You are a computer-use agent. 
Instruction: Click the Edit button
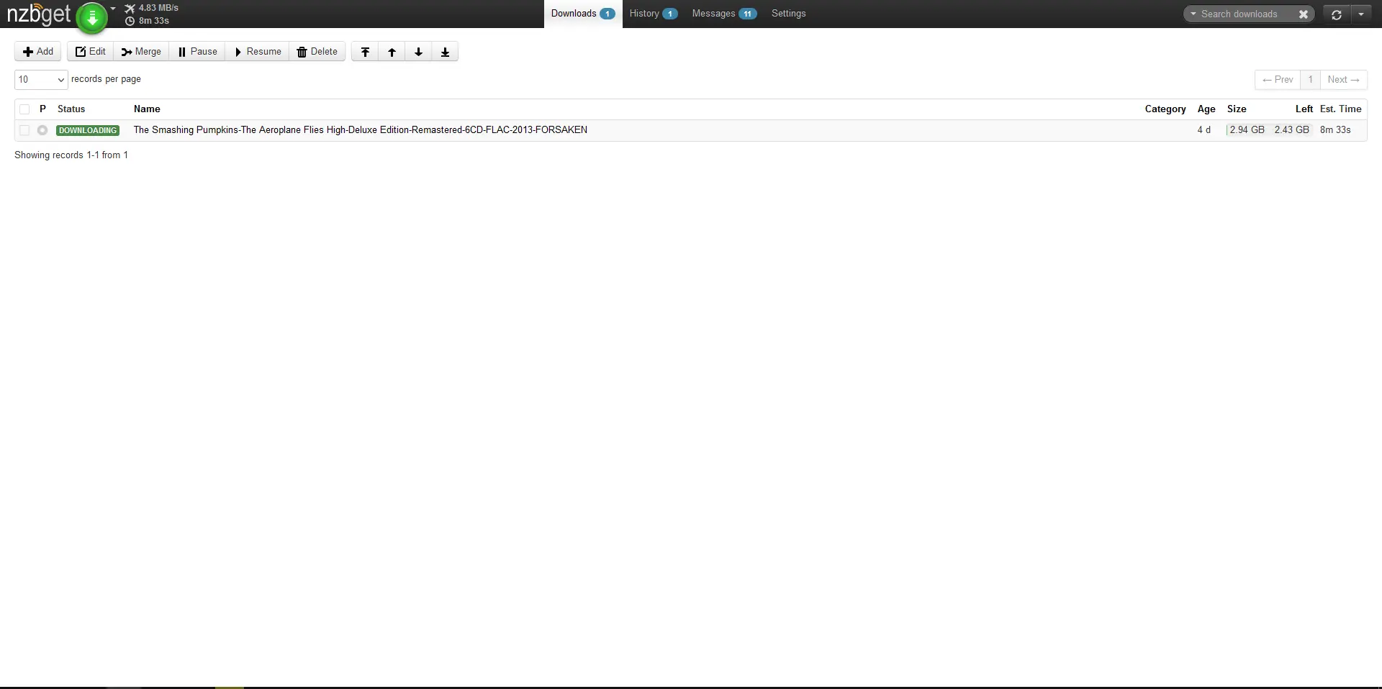pyautogui.click(x=91, y=52)
